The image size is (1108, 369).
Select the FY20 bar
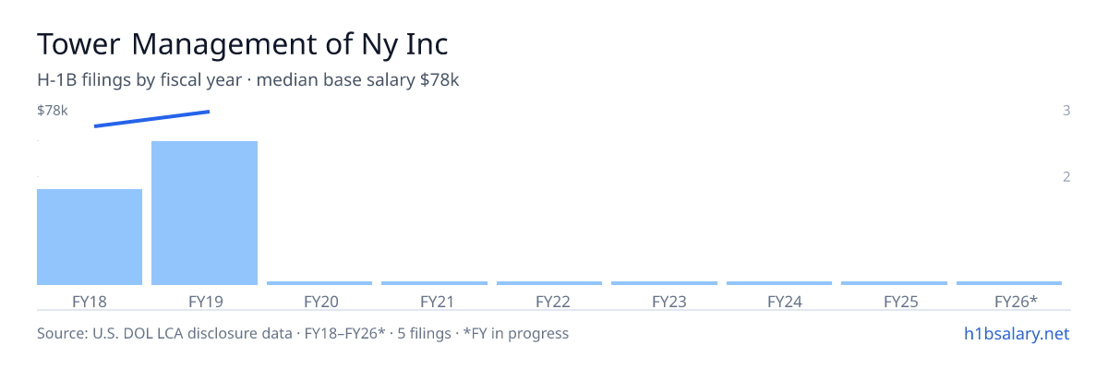(x=319, y=283)
